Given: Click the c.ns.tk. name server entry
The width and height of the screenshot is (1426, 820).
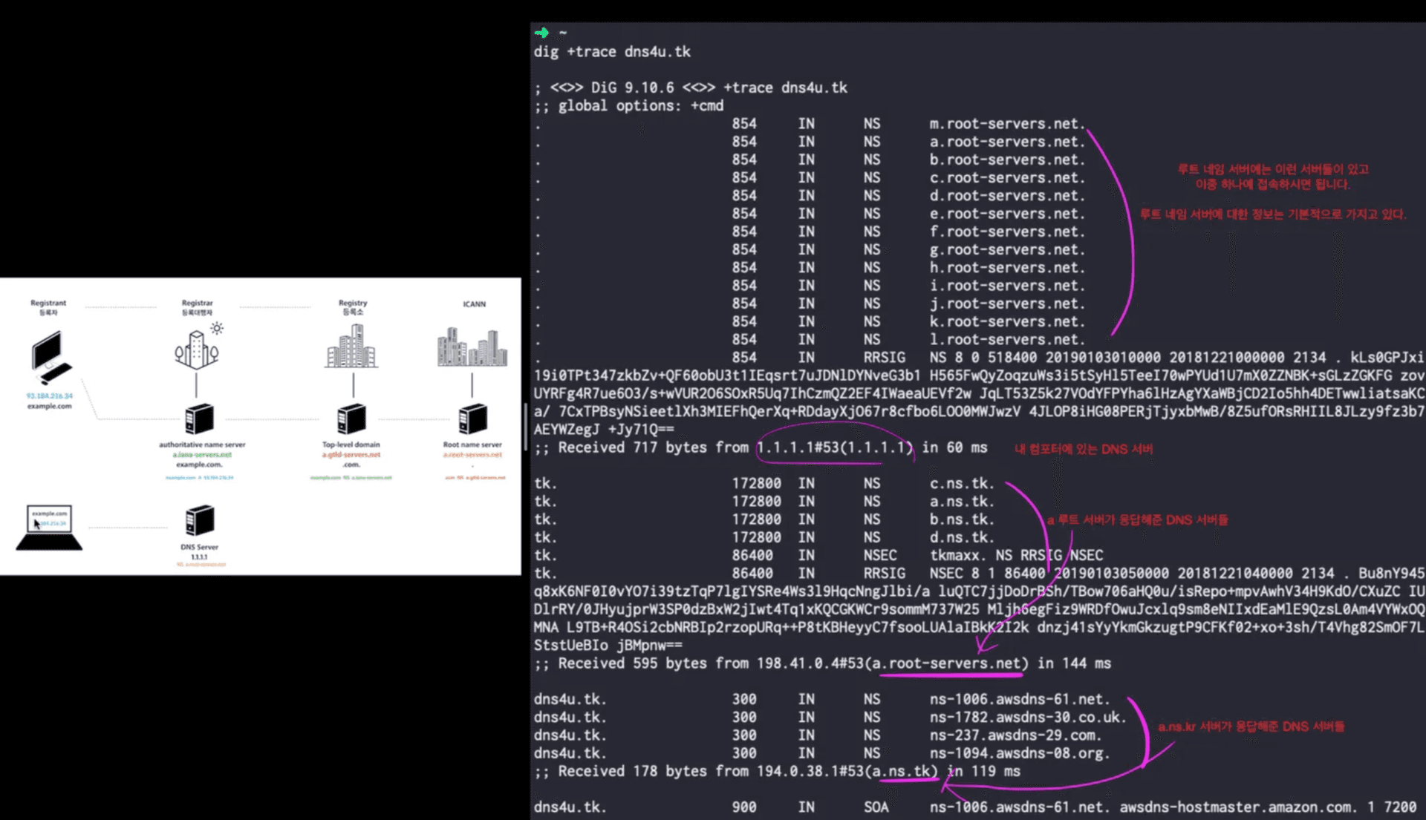Looking at the screenshot, I should click(x=962, y=483).
